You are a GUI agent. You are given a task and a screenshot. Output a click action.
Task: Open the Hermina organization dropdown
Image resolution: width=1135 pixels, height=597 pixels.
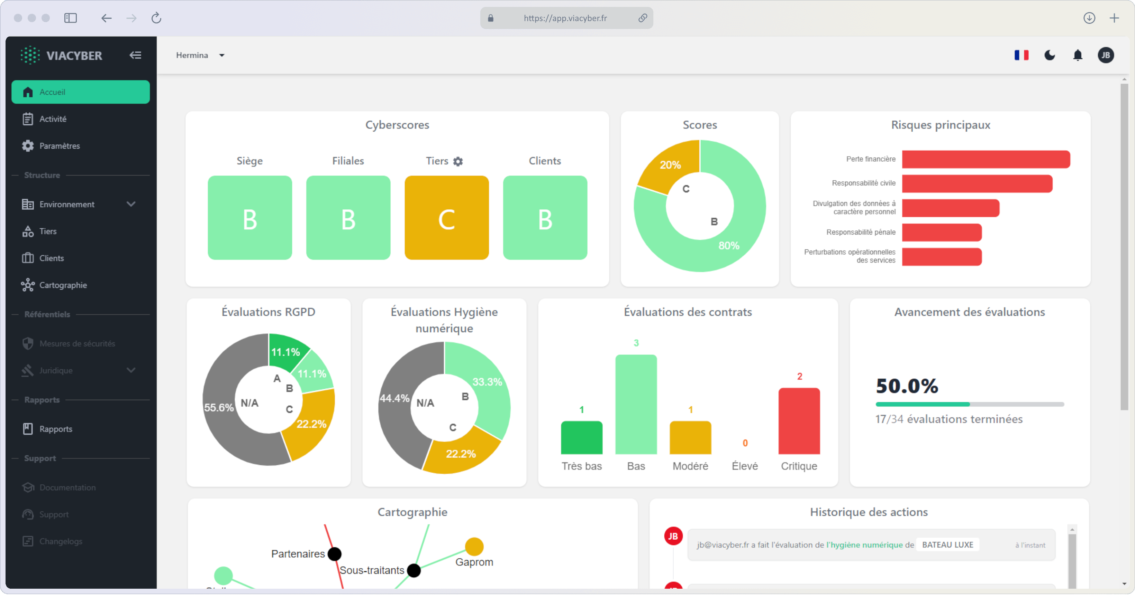[200, 55]
